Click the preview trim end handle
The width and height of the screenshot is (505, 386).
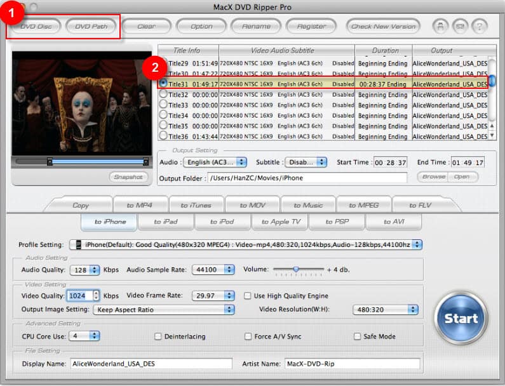point(146,162)
